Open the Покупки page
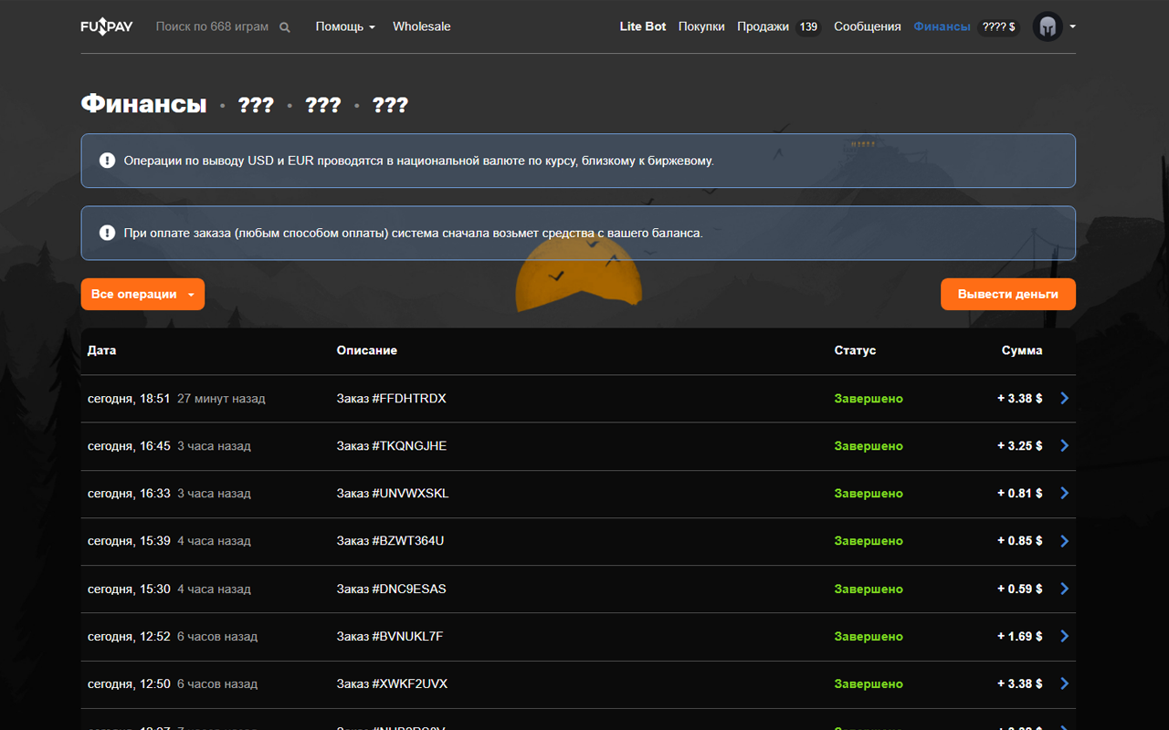 (x=701, y=26)
